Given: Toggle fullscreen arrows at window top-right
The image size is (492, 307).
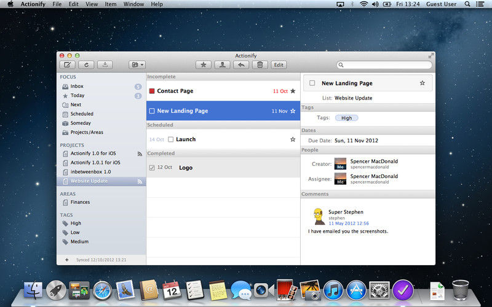Looking at the screenshot, I should tap(431, 56).
